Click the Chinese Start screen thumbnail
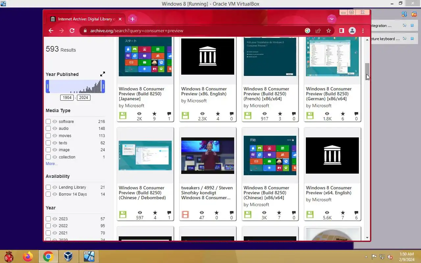Image resolution: width=421 pixels, height=263 pixels. tap(270, 155)
